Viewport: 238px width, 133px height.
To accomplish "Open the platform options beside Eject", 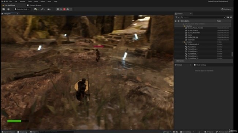I will 71,9.
